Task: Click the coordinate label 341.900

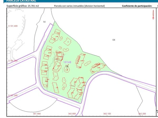Action: [37, 114]
